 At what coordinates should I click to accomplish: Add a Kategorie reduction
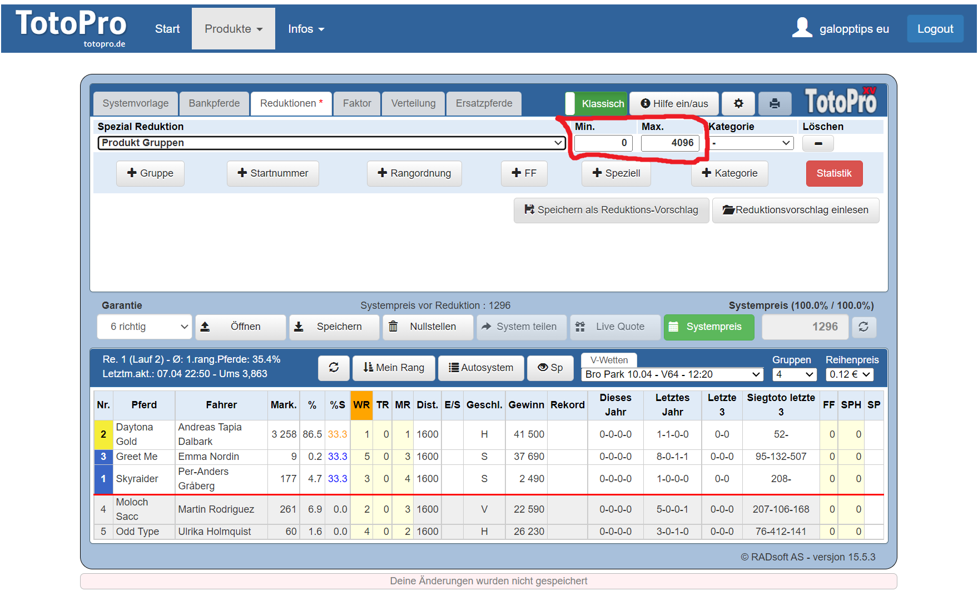click(x=729, y=173)
